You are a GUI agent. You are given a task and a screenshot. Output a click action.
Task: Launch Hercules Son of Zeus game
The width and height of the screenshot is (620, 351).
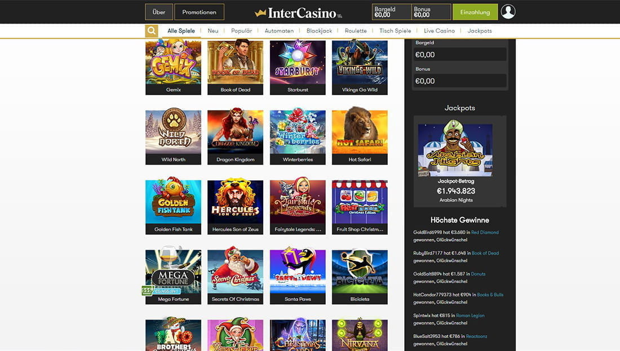click(x=235, y=206)
